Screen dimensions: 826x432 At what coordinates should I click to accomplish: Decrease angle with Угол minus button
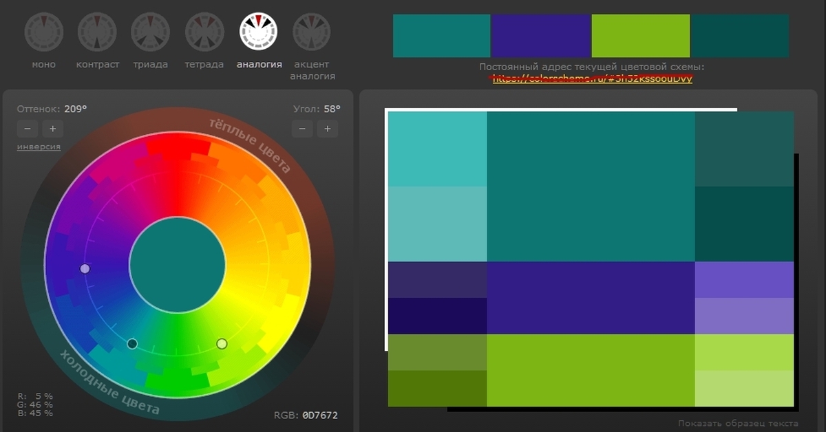pos(302,129)
